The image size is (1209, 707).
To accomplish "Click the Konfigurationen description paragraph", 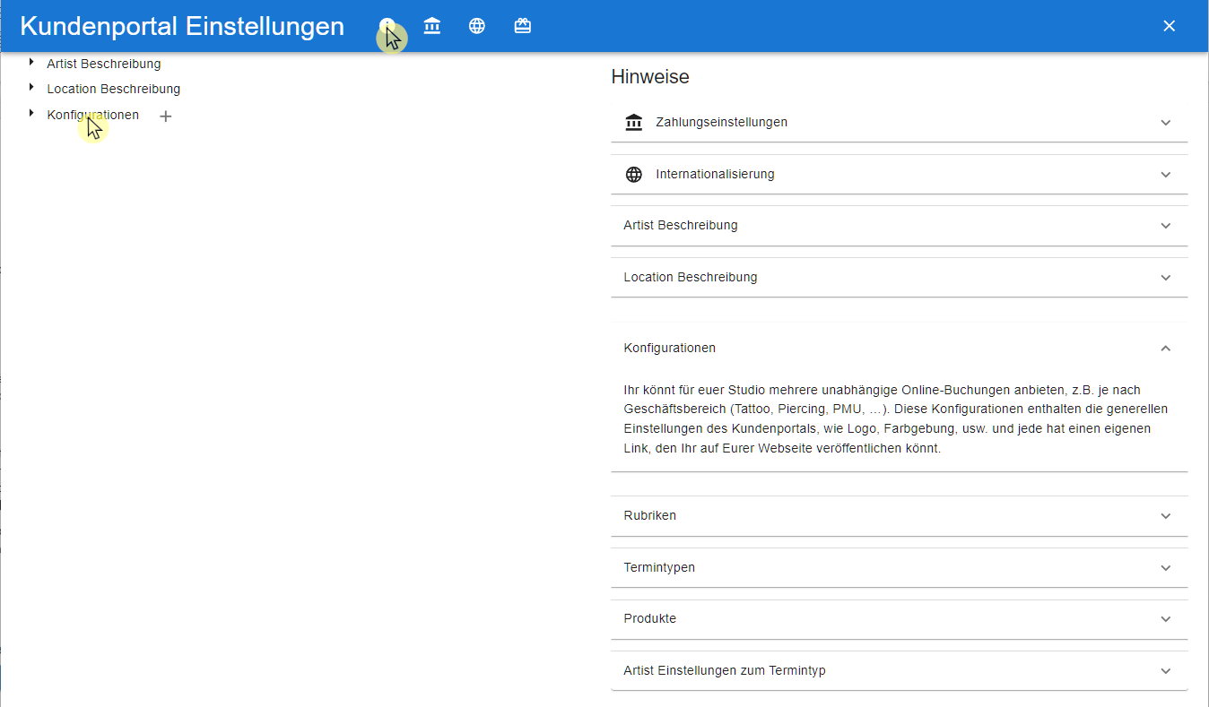I will pos(896,419).
